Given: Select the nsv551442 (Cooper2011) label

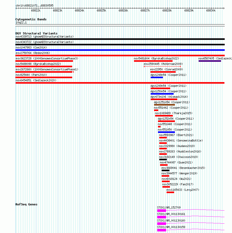Looking at the screenshot, I should pos(171,108).
